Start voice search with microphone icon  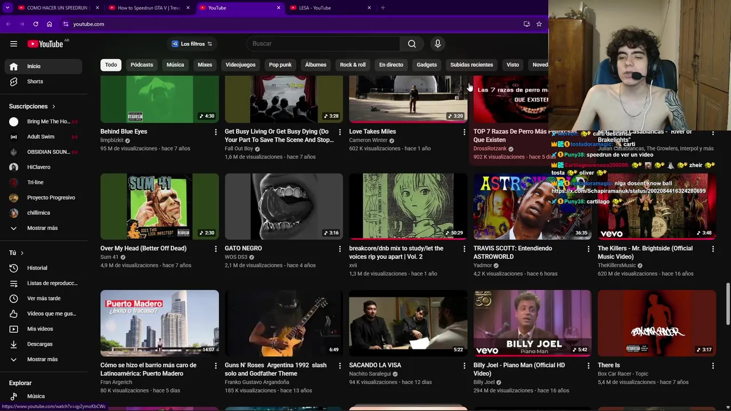click(x=437, y=43)
